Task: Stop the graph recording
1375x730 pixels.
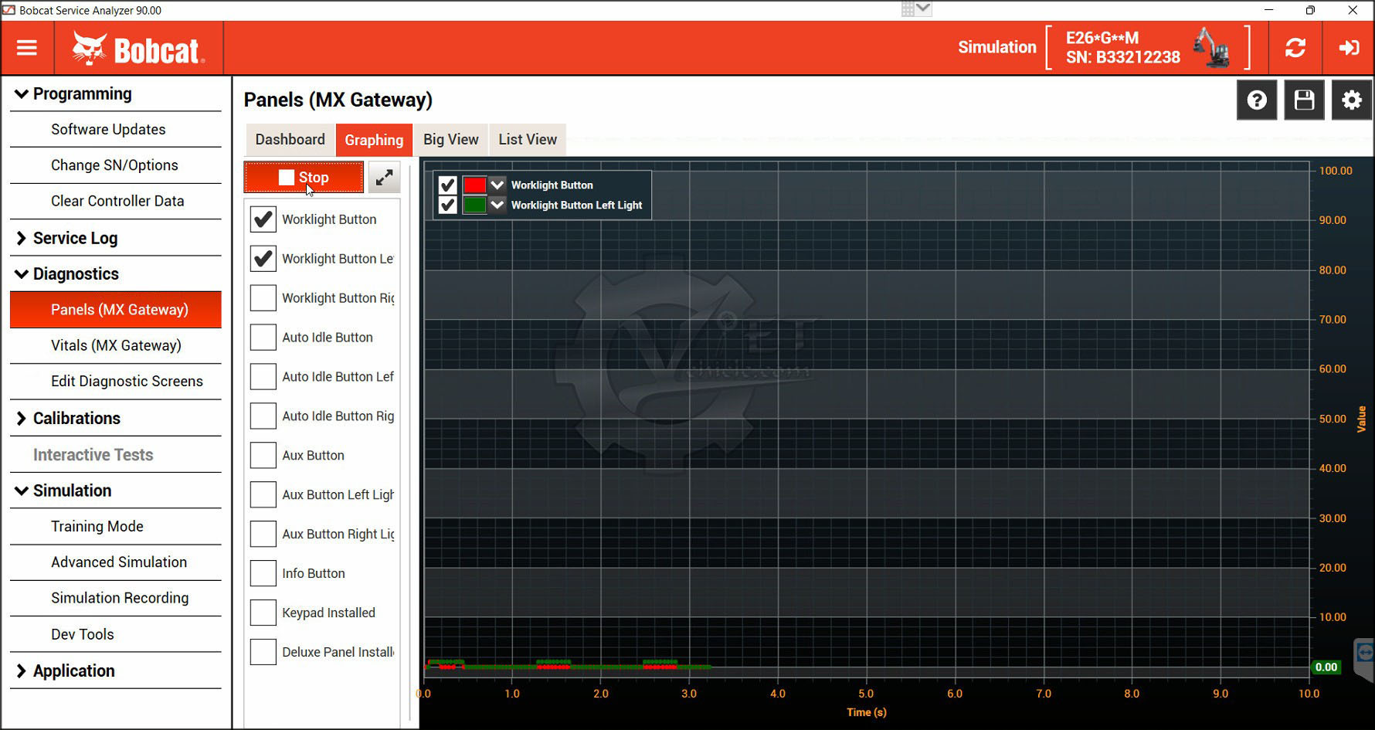Action: click(304, 178)
